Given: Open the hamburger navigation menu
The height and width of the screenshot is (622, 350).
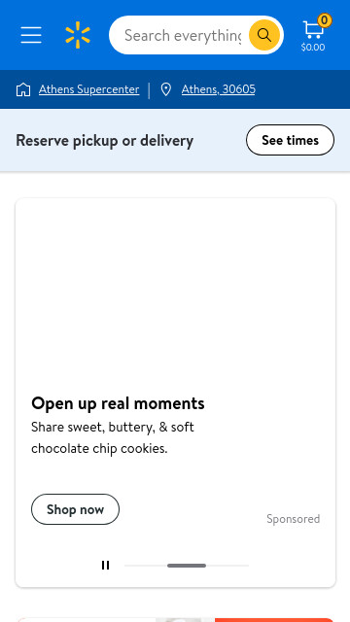Looking at the screenshot, I should (31, 35).
